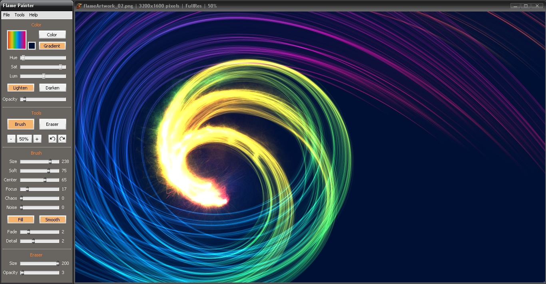Open the File menu
The height and width of the screenshot is (284, 546).
6,15
